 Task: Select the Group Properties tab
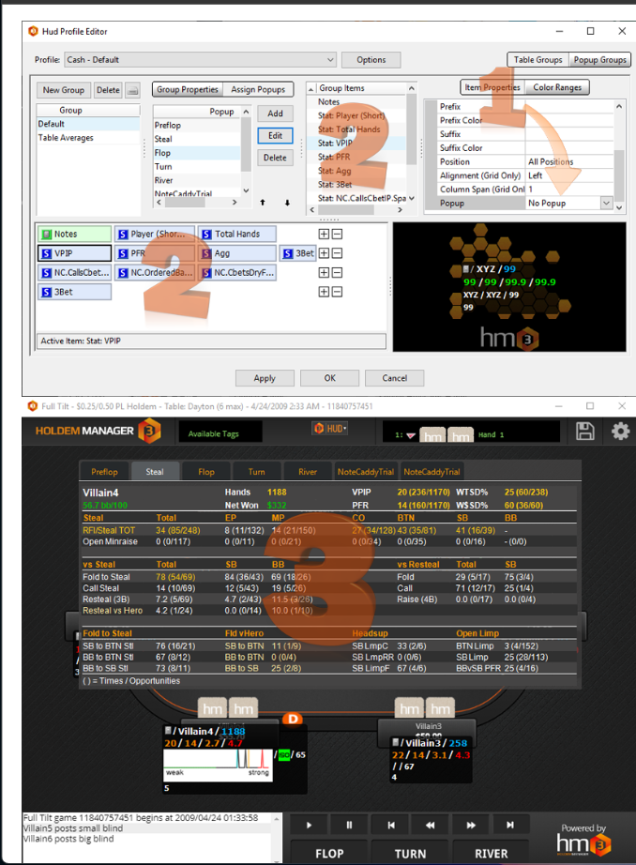188,89
